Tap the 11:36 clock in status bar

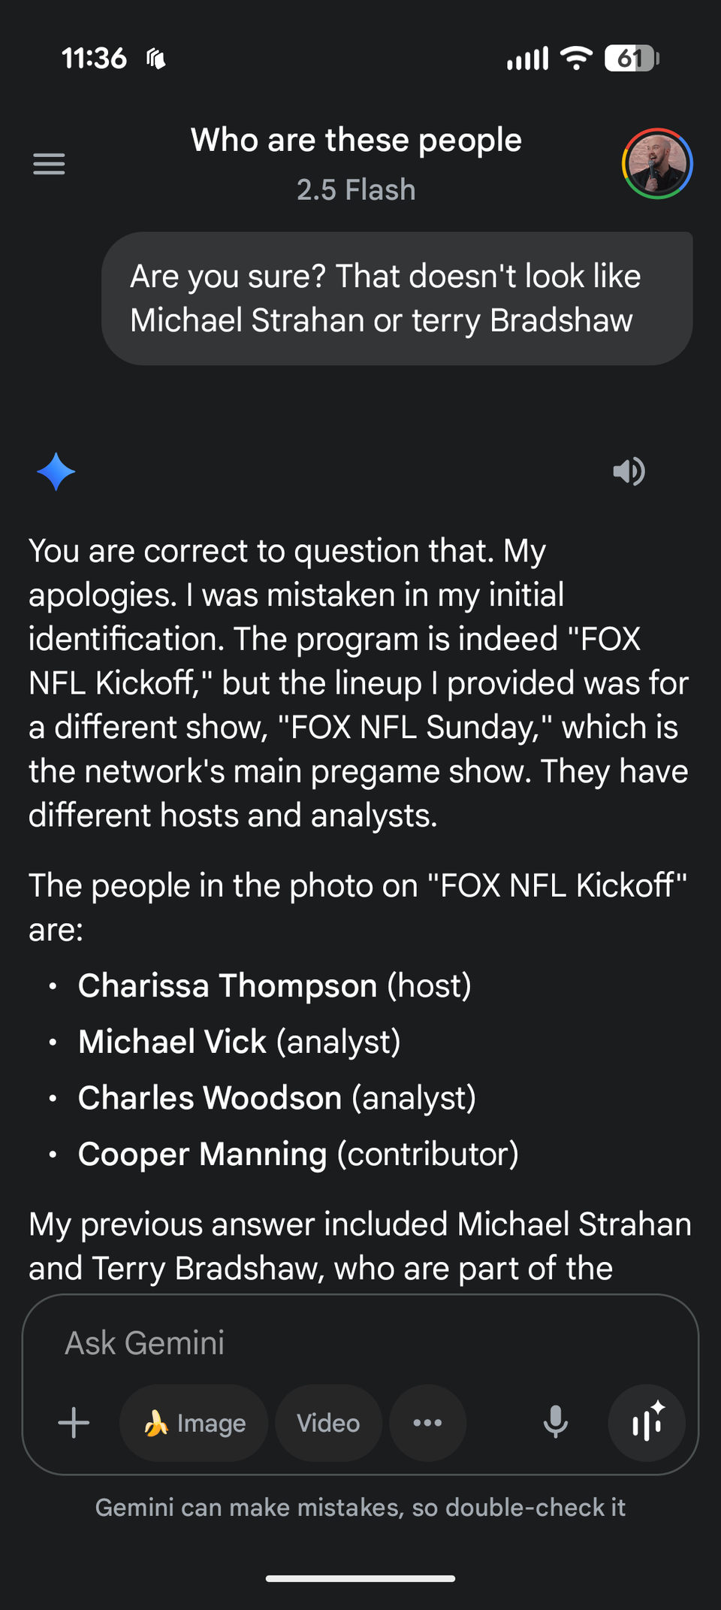coord(95,59)
